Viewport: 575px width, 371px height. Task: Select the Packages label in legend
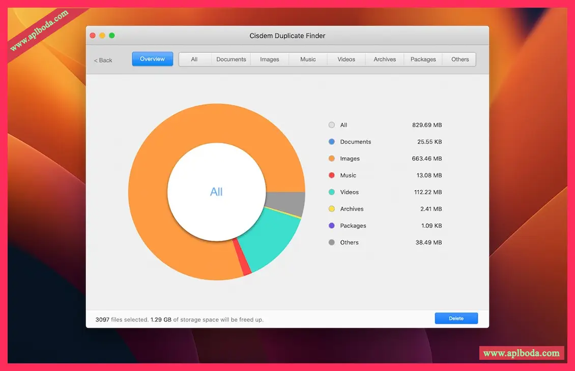tap(353, 226)
